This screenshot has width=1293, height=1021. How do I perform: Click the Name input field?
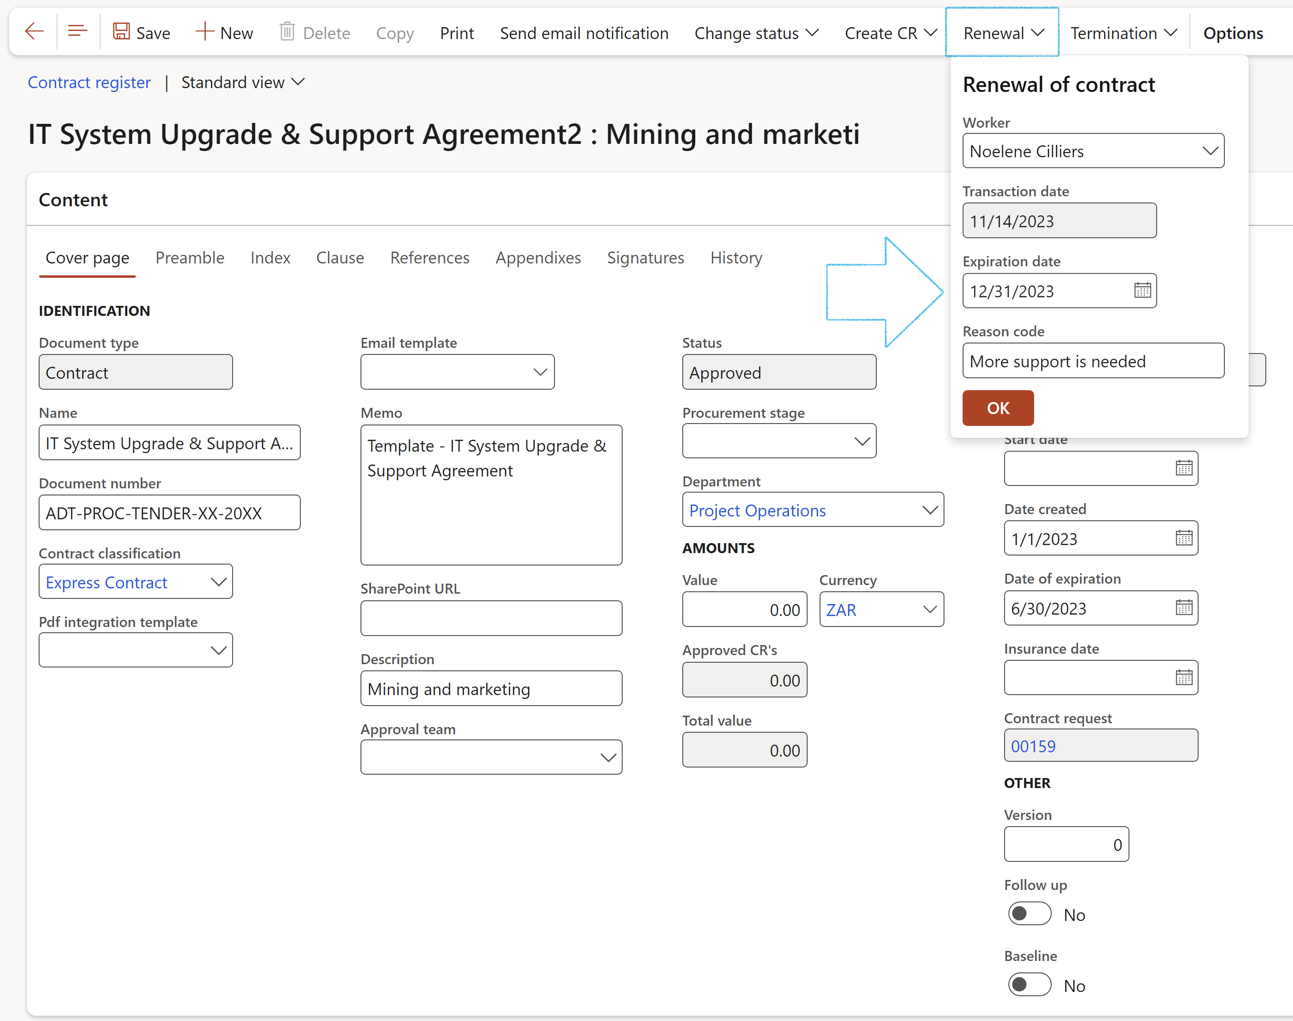[169, 443]
